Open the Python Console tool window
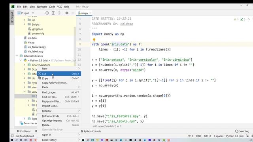This screenshot has width=253, height=142. coord(91,131)
